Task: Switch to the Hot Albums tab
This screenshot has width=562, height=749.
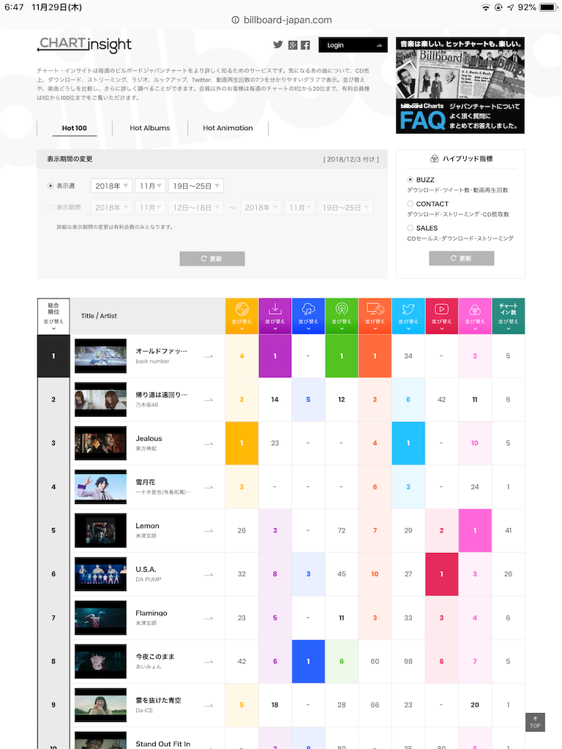Action: point(150,128)
